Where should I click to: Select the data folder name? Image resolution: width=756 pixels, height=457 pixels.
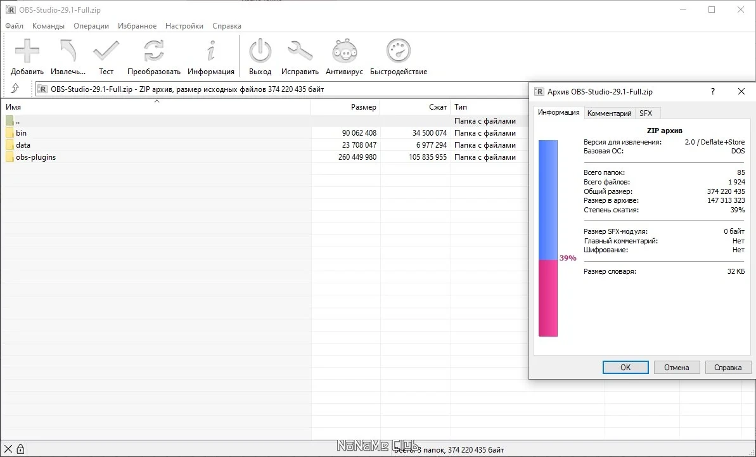point(23,145)
